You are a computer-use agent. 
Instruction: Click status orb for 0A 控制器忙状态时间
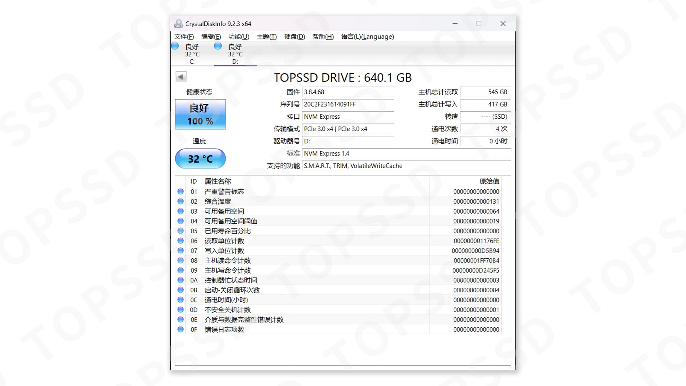[x=180, y=280]
